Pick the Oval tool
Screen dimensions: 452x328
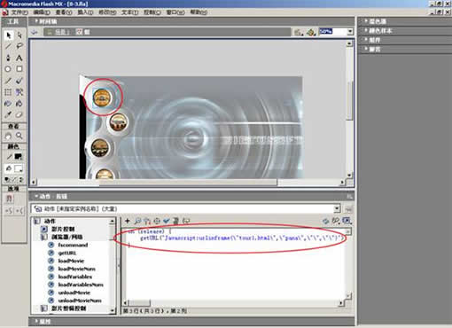coord(8,69)
